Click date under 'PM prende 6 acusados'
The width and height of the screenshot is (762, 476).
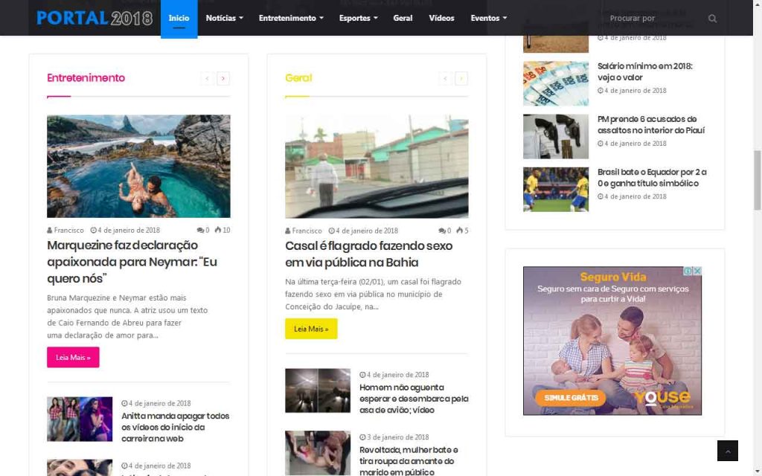click(633, 144)
